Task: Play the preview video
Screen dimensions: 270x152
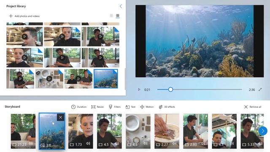Action: coord(139,90)
